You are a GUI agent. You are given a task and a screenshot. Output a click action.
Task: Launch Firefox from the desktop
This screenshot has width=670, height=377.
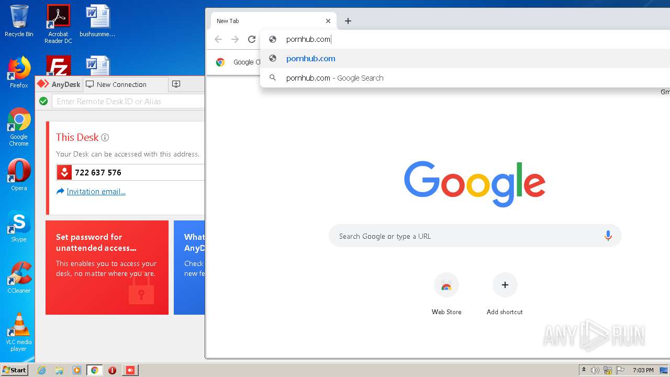(19, 72)
